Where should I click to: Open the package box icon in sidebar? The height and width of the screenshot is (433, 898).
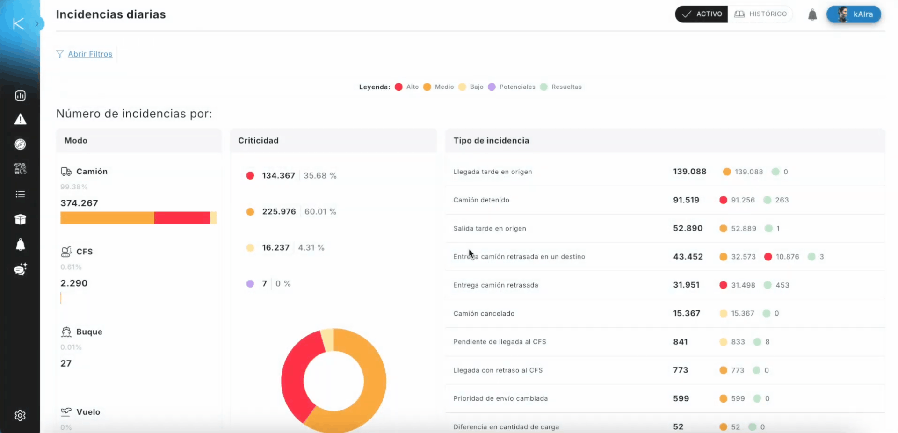(20, 219)
